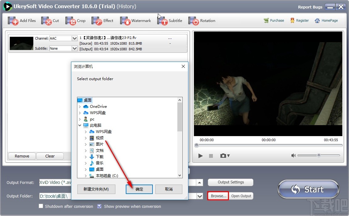Select 此电脑 in folder tree

pyautogui.click(x=96, y=125)
